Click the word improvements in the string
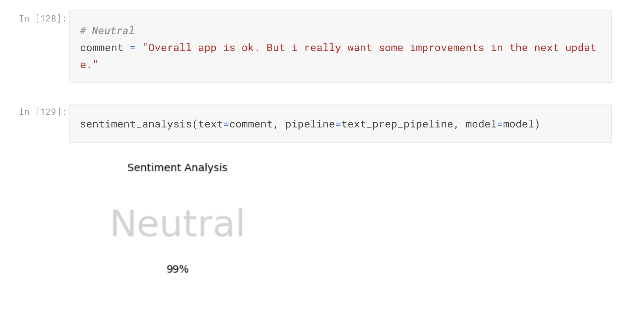Viewport: 634px width, 309px height. pyautogui.click(x=447, y=48)
